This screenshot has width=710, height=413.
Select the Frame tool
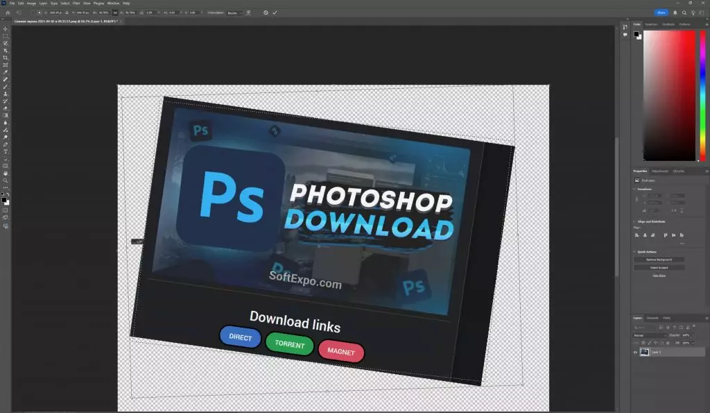(6, 65)
